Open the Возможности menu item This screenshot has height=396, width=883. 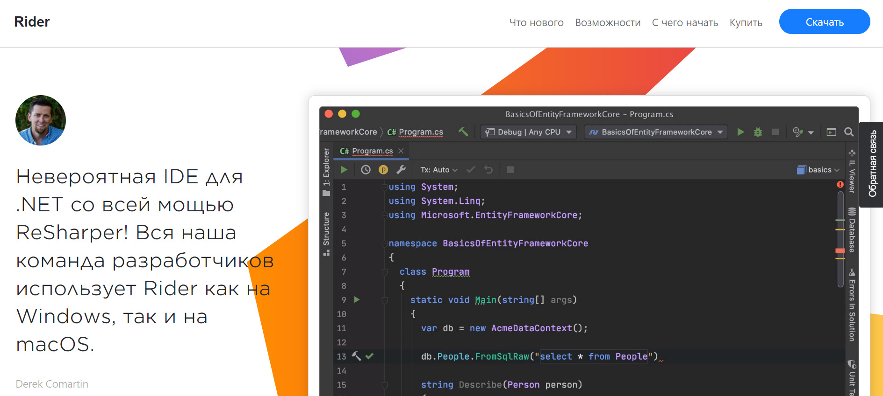[608, 22]
